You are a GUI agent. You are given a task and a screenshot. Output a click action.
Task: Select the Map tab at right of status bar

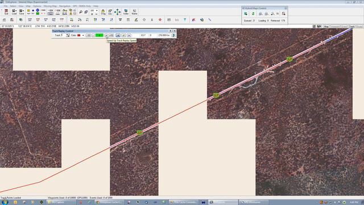pyautogui.click(x=326, y=27)
